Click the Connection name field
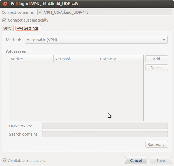This screenshot has width=174, height=166. [105, 12]
